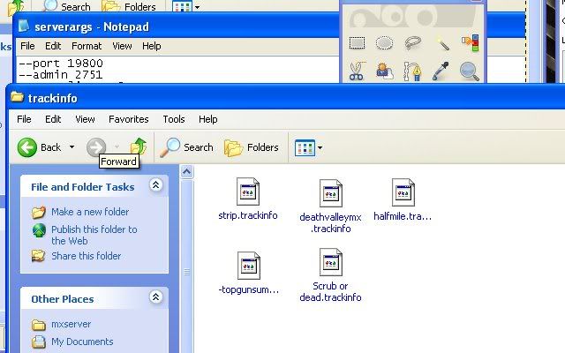Select GIMP Free Select lasso tool
The image size is (565, 353).
tap(412, 43)
